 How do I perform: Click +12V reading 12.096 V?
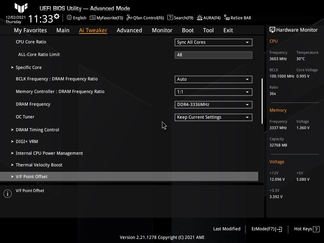tap(277, 179)
